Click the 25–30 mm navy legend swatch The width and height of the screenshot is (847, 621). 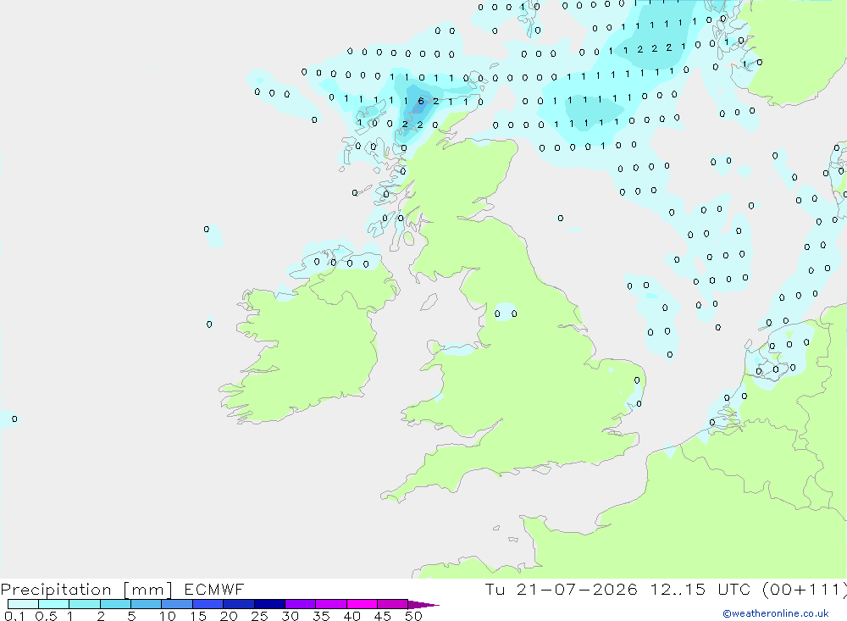click(x=269, y=604)
